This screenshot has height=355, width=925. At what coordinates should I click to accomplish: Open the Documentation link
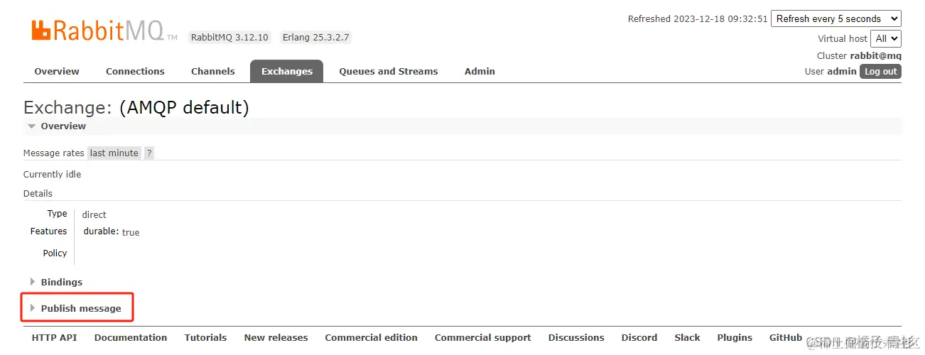(131, 338)
